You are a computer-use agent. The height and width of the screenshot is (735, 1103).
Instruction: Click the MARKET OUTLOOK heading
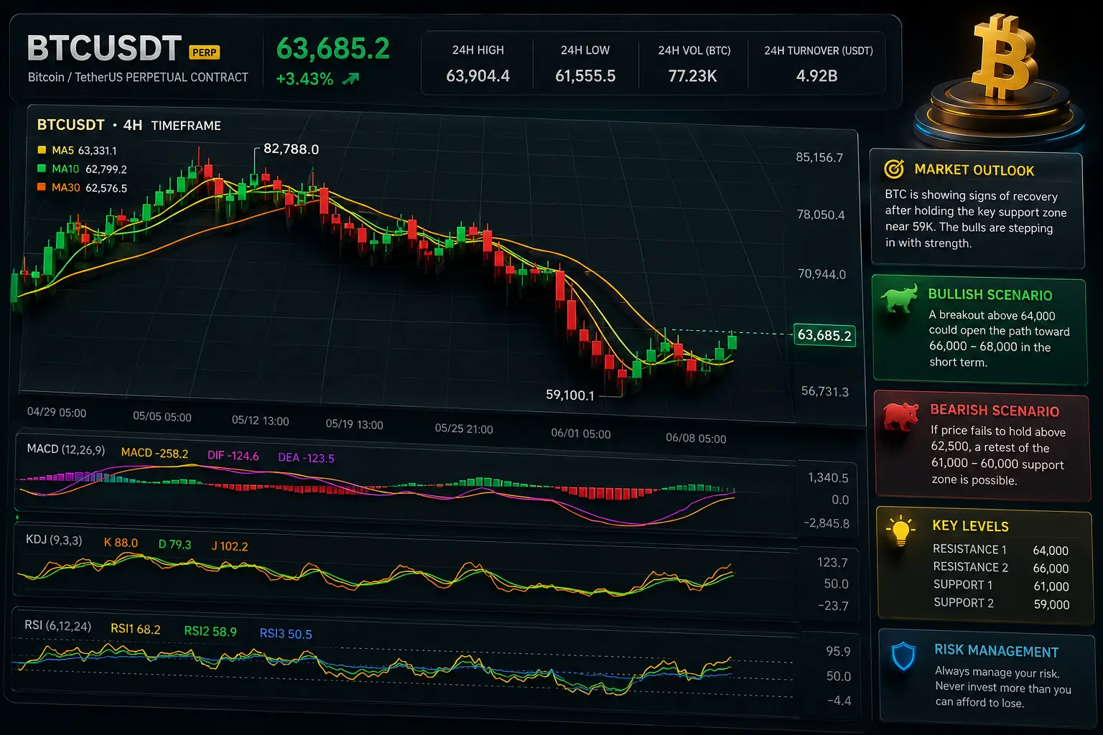[x=974, y=170]
